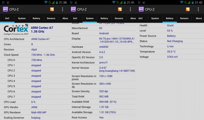Open the overflow menu in the SoC screen

(62, 9)
